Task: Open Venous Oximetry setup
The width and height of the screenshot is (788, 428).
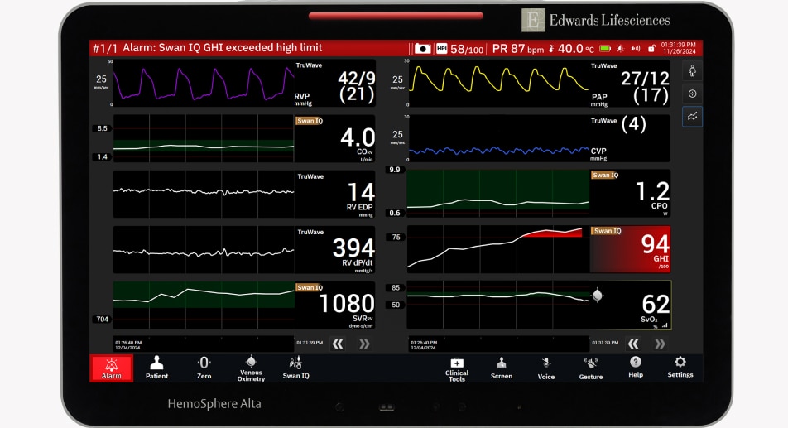Action: point(251,368)
